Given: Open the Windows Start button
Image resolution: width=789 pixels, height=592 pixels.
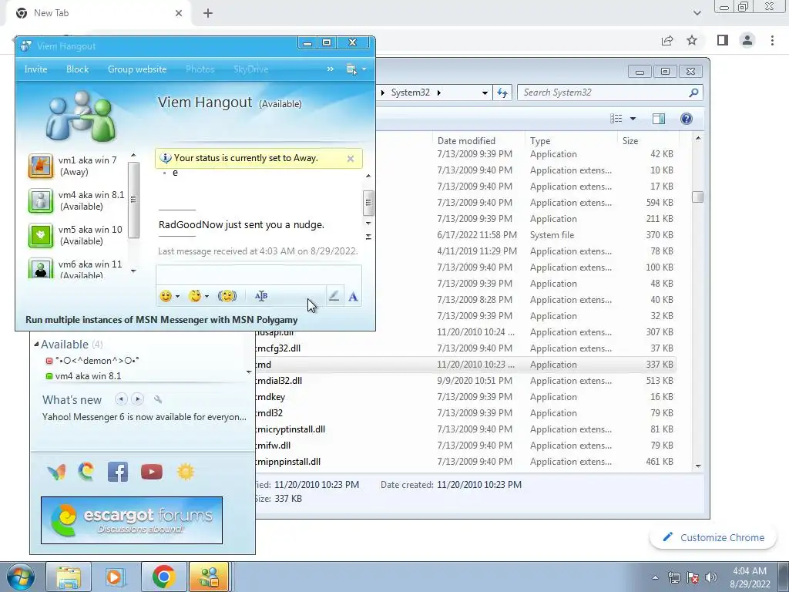Looking at the screenshot, I should 20,577.
